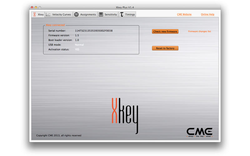Click the USB mode label
Screen dimensions: 250x156
click(x=55, y=45)
